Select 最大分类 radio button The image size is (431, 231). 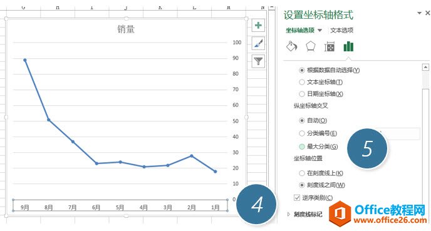pos(302,146)
